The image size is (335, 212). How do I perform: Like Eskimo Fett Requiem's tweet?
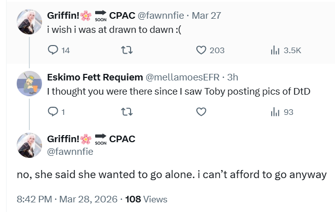(201, 112)
